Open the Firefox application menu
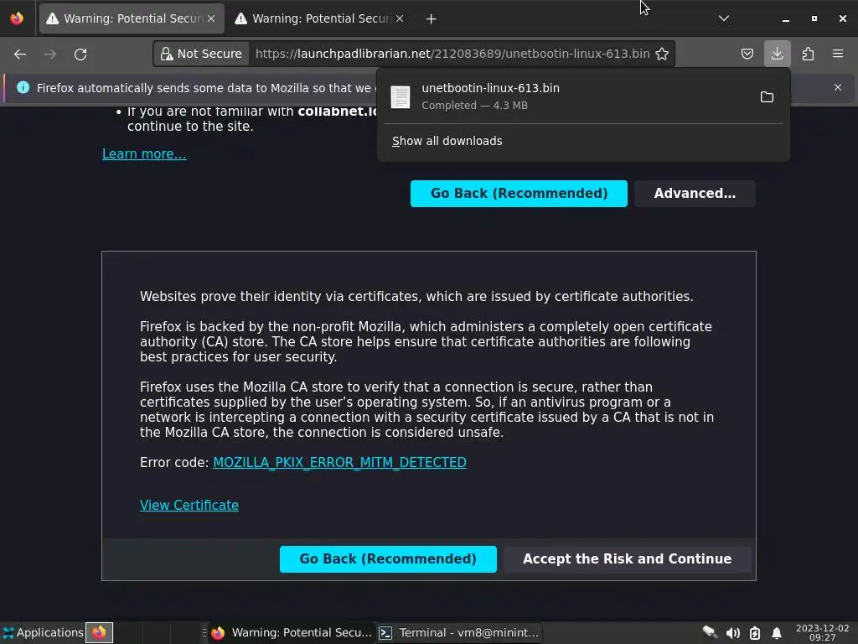Screen dimensions: 858x644 click(838, 54)
